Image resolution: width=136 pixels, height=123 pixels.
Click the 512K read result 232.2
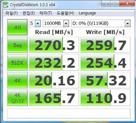54,62
